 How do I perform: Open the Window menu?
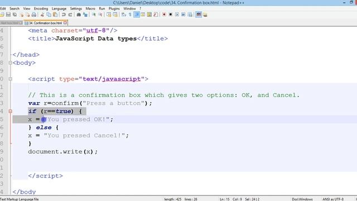tap(129, 8)
